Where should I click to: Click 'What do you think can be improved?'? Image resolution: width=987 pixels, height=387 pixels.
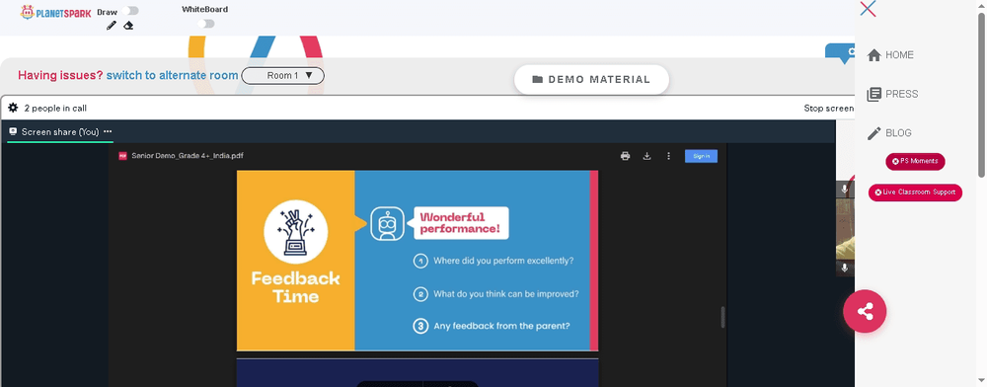coord(506,294)
